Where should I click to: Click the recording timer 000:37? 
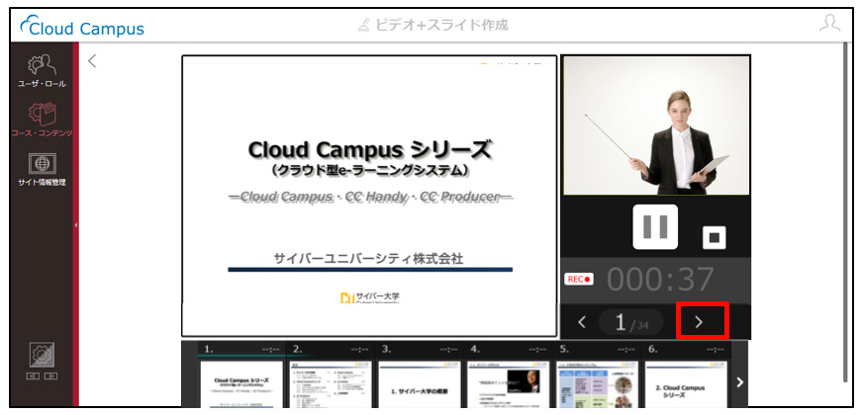click(x=660, y=279)
